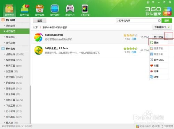The image size is (174, 129).
Task: Select the 软件体检 checkup icon
Action: (x=55, y=10)
